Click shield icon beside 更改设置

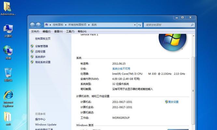(x=166, y=102)
